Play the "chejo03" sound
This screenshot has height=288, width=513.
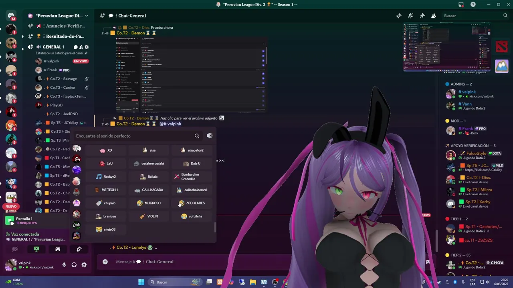click(x=106, y=230)
